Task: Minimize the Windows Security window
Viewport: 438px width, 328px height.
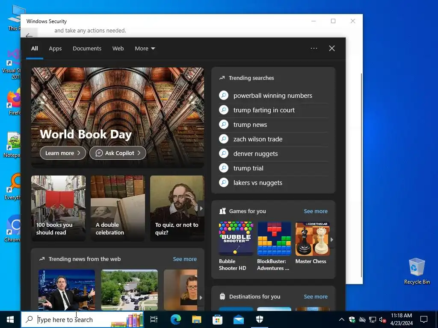Action: tap(314, 21)
